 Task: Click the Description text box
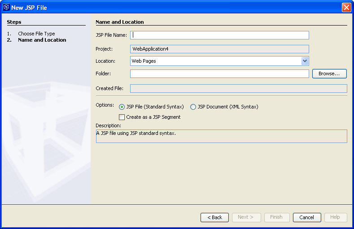[221, 136]
